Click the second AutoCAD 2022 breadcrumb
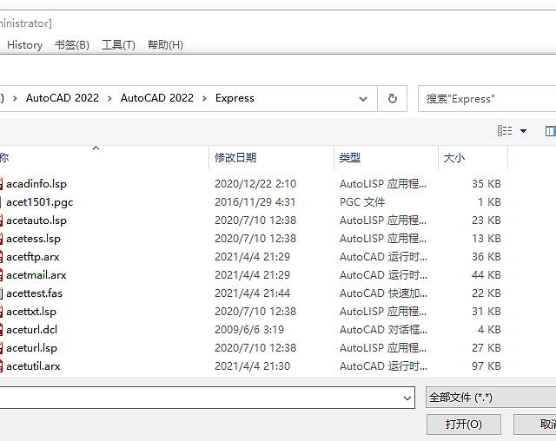 point(157,98)
